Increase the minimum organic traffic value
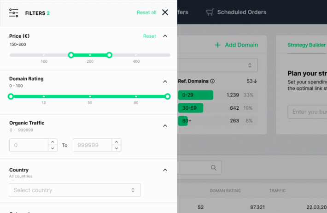The height and width of the screenshot is (213, 327). click(x=53, y=142)
